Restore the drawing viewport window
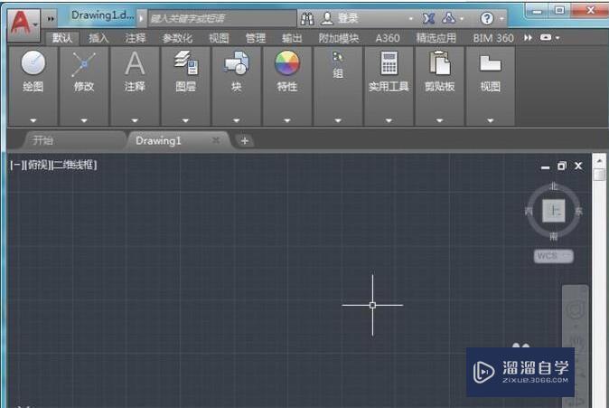 click(x=562, y=166)
